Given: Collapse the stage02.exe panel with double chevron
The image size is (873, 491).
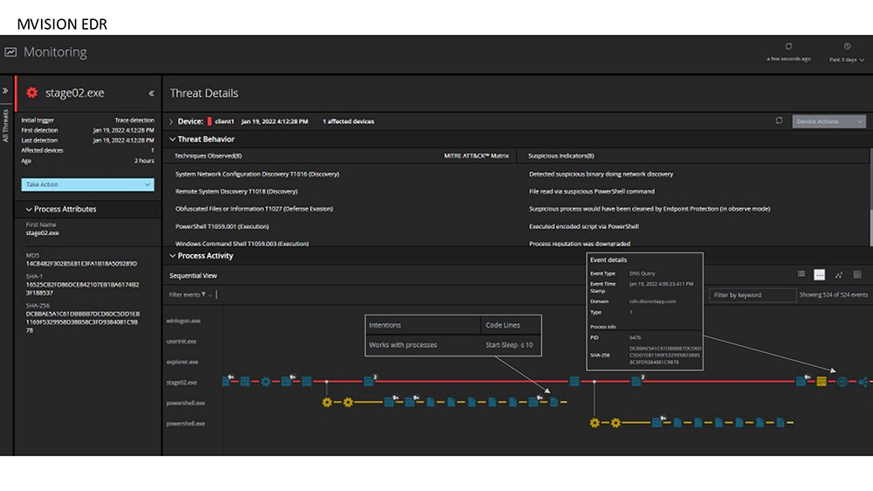Looking at the screenshot, I should pos(151,93).
